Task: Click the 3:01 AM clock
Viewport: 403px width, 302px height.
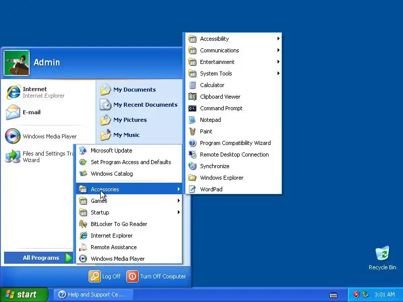Action: (384, 294)
